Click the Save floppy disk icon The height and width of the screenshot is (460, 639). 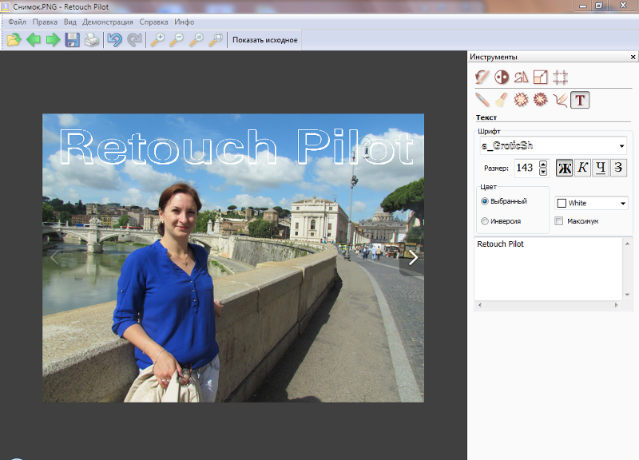[72, 40]
